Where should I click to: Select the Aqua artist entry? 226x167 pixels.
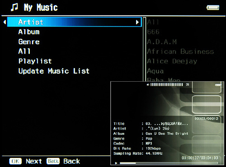[155, 71]
